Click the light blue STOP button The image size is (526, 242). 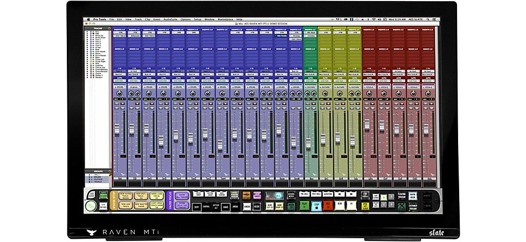pyautogui.click(x=316, y=205)
